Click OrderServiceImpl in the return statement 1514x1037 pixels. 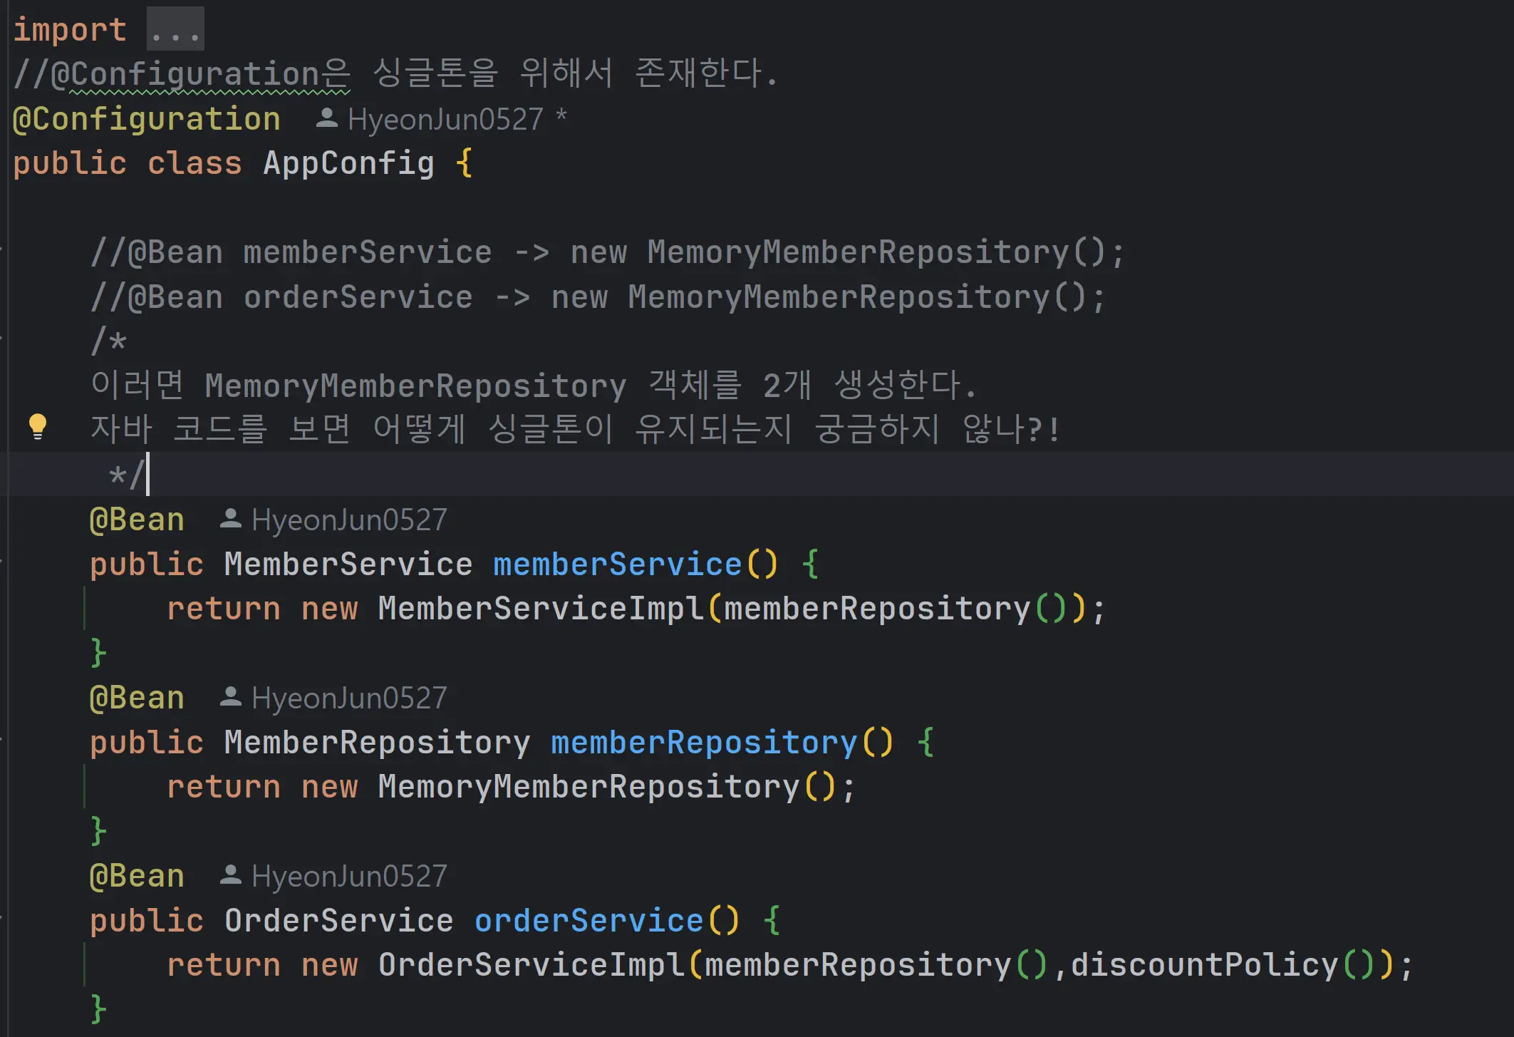(x=532, y=965)
